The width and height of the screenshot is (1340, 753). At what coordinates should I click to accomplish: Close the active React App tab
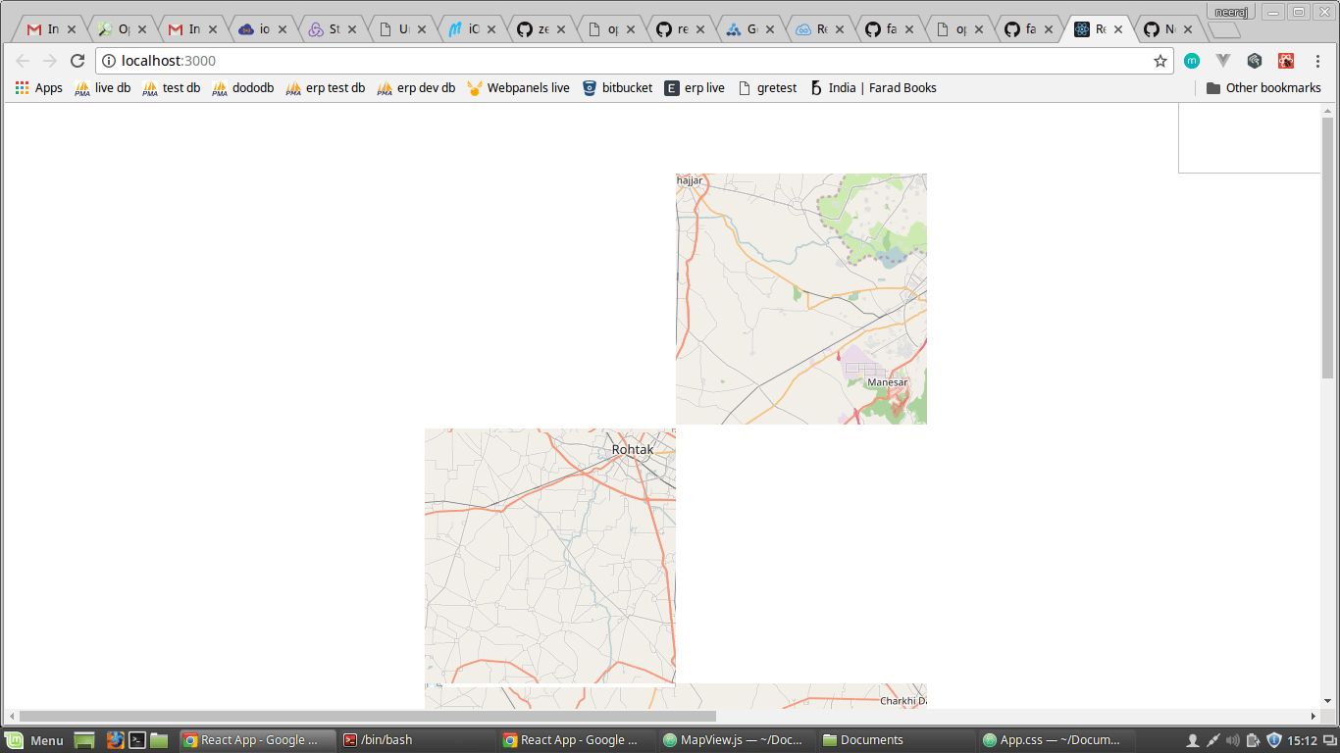[1118, 29]
